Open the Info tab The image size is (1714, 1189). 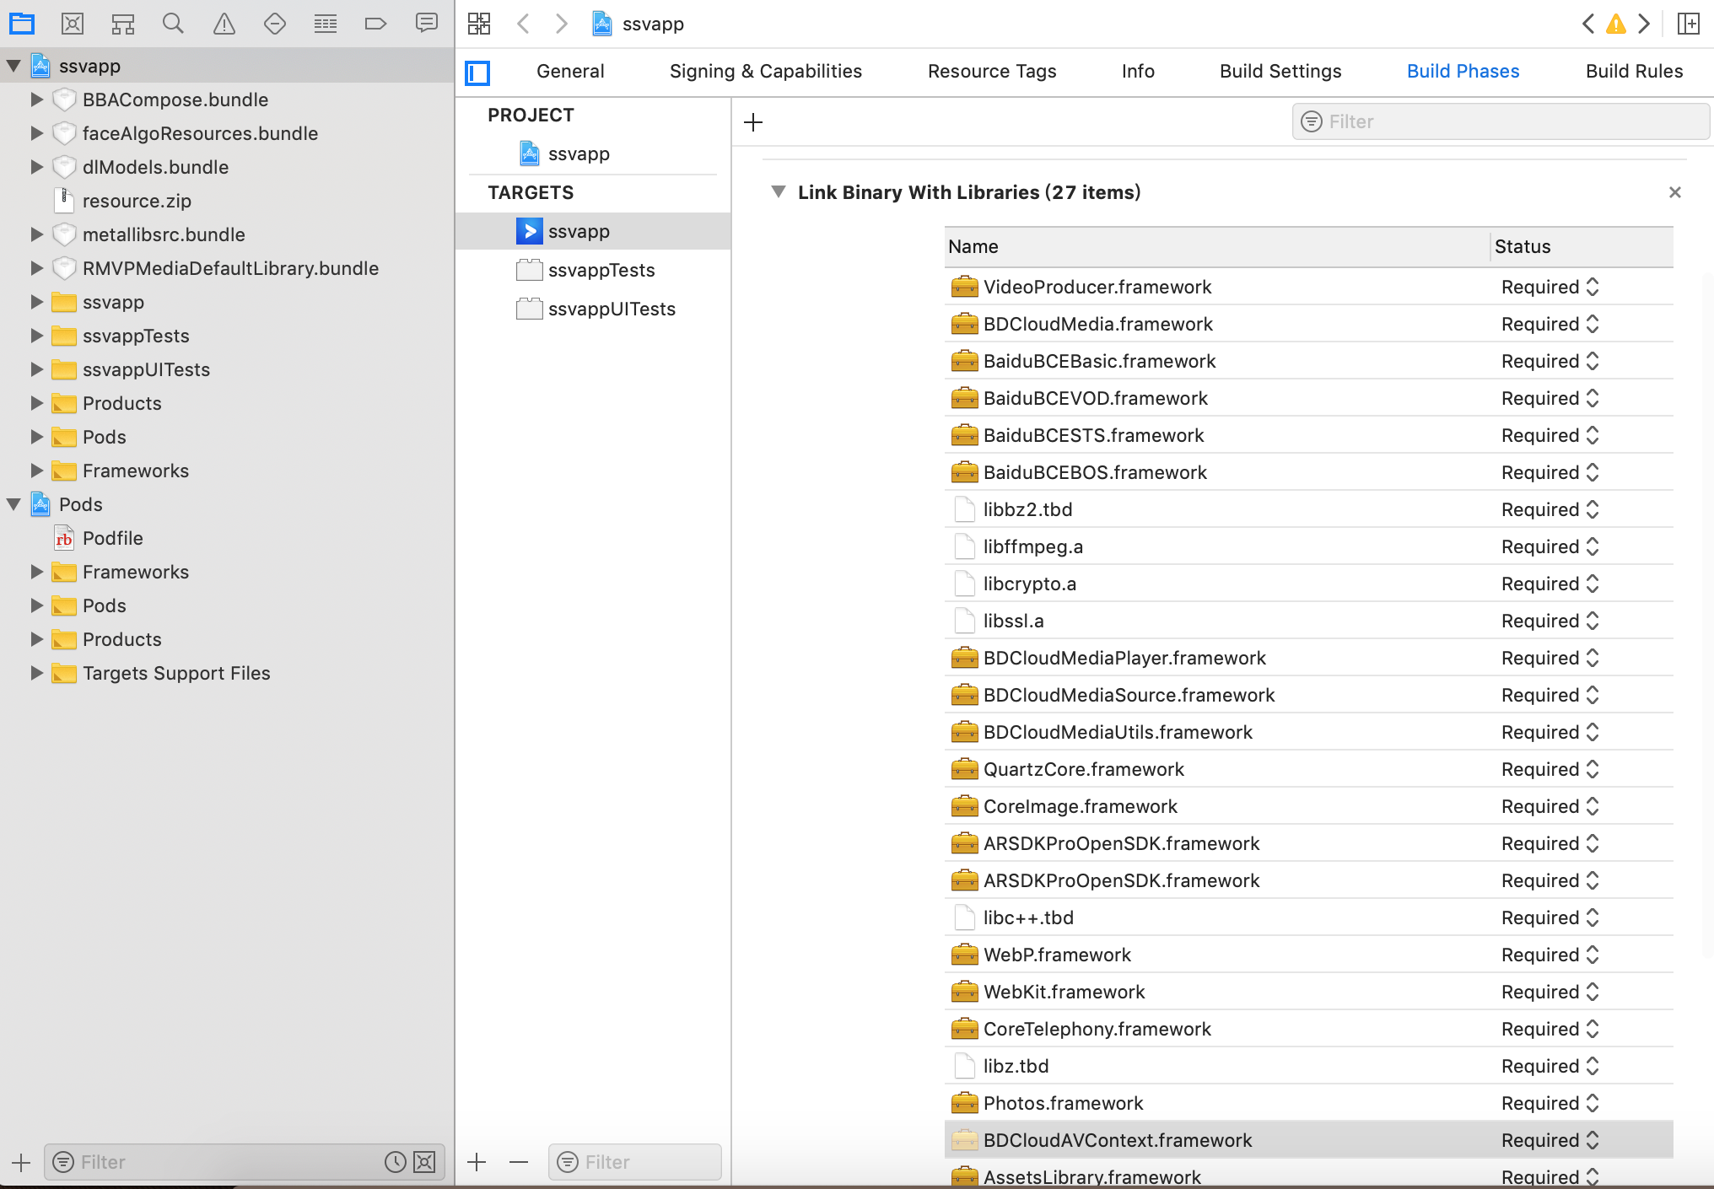[1138, 71]
